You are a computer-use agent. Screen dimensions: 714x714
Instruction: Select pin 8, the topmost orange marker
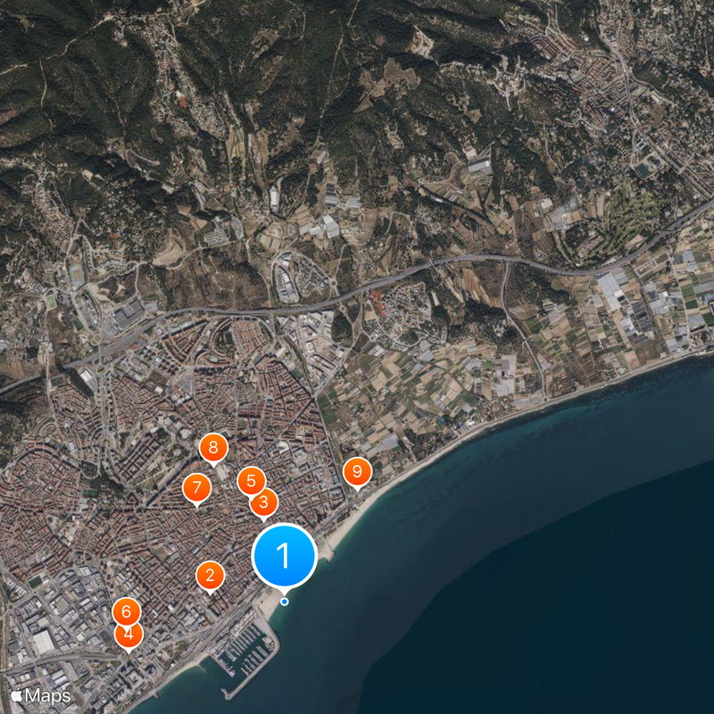point(213,448)
